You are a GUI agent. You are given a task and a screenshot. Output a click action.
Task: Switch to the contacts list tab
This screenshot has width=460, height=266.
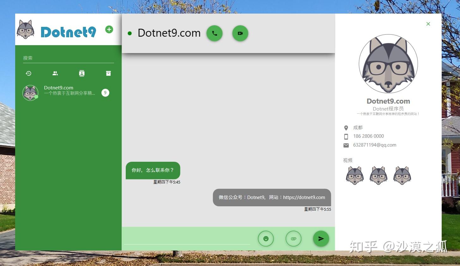(55, 73)
